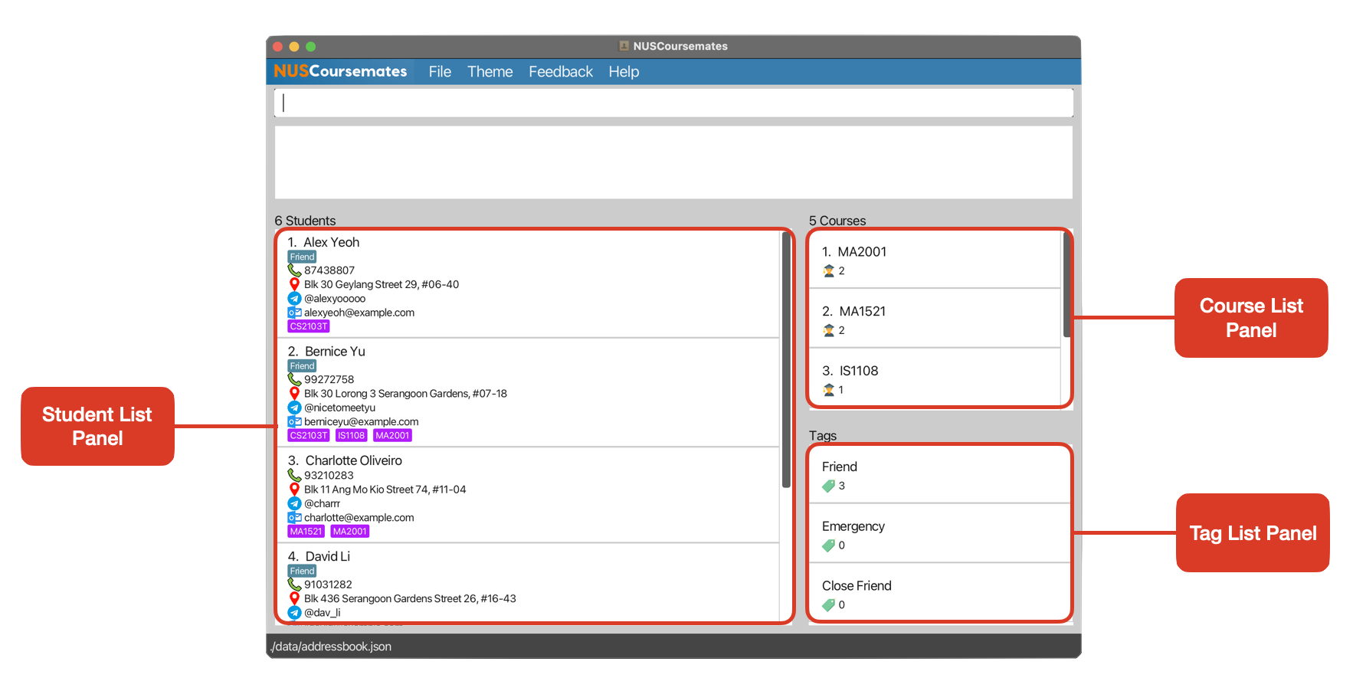
Task: Click MA2001 course student count icon
Action: 828,270
